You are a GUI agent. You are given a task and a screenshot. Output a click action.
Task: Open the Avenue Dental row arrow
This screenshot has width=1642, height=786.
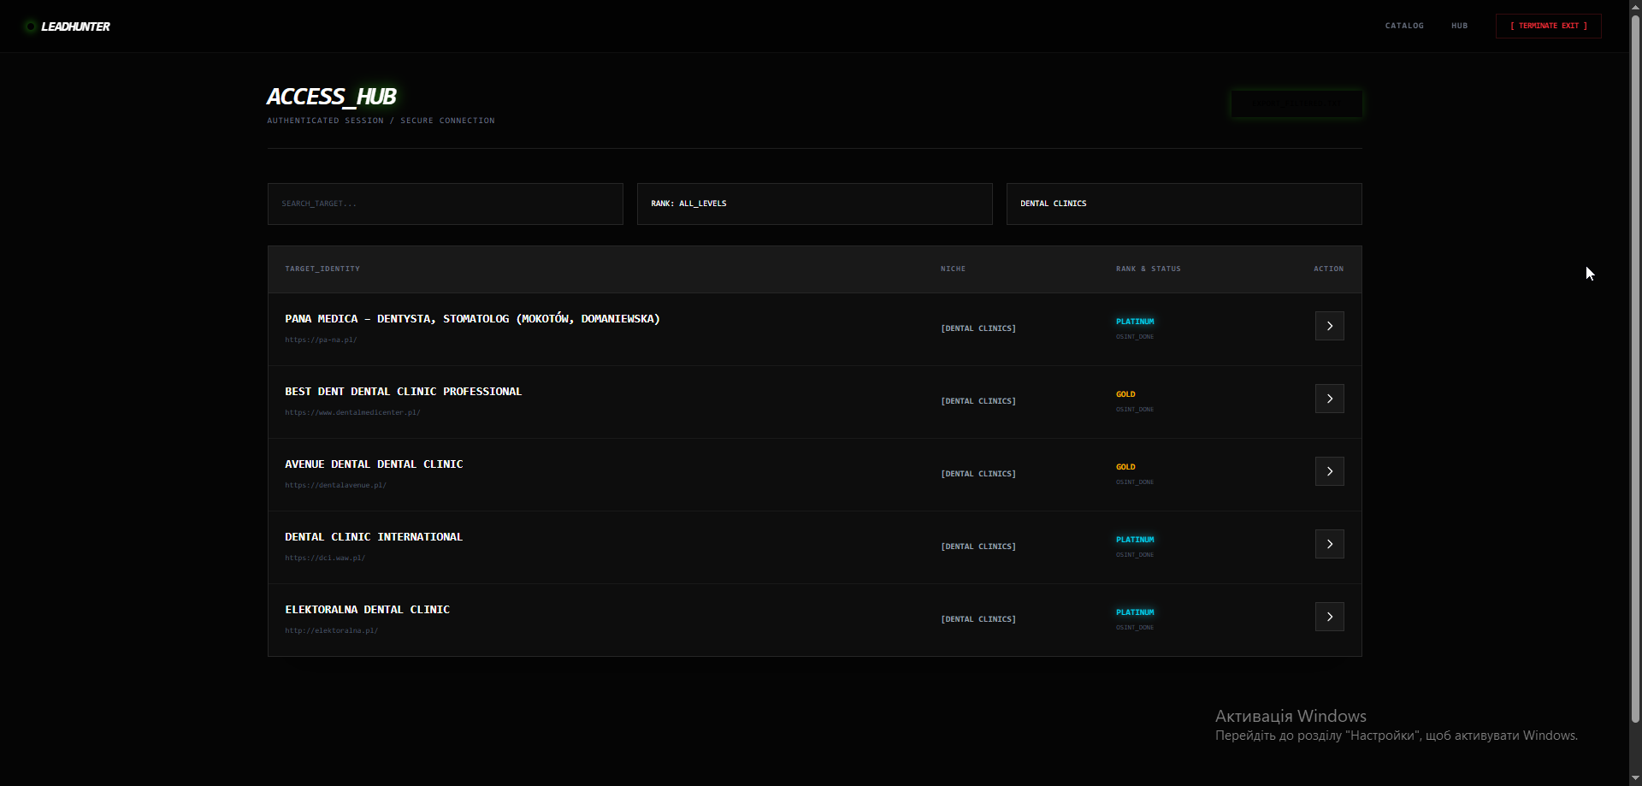pyautogui.click(x=1329, y=471)
